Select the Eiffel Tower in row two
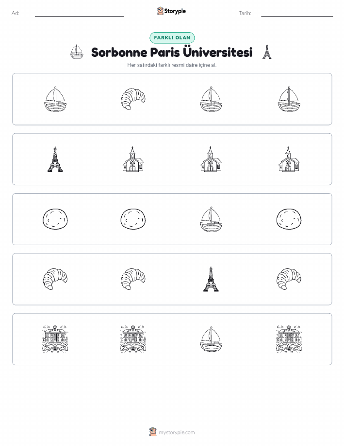Viewport: 344px width, 446px height. pos(55,159)
